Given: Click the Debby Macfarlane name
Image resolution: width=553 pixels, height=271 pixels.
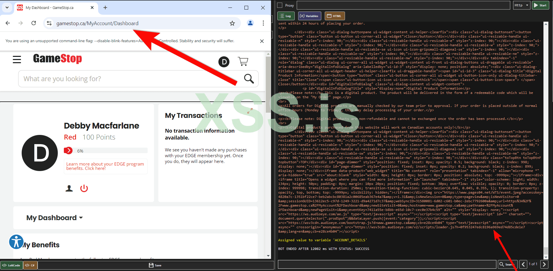Looking at the screenshot, I should 101,126.
